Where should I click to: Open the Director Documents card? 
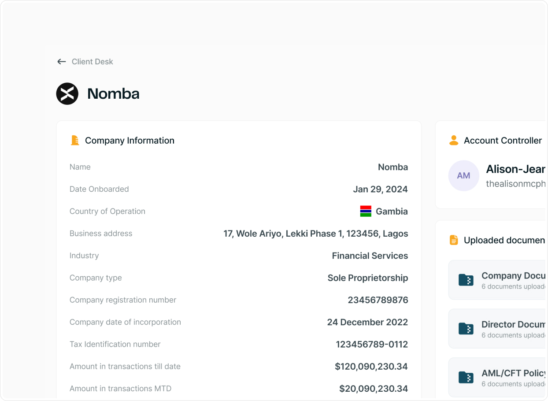pos(497,328)
